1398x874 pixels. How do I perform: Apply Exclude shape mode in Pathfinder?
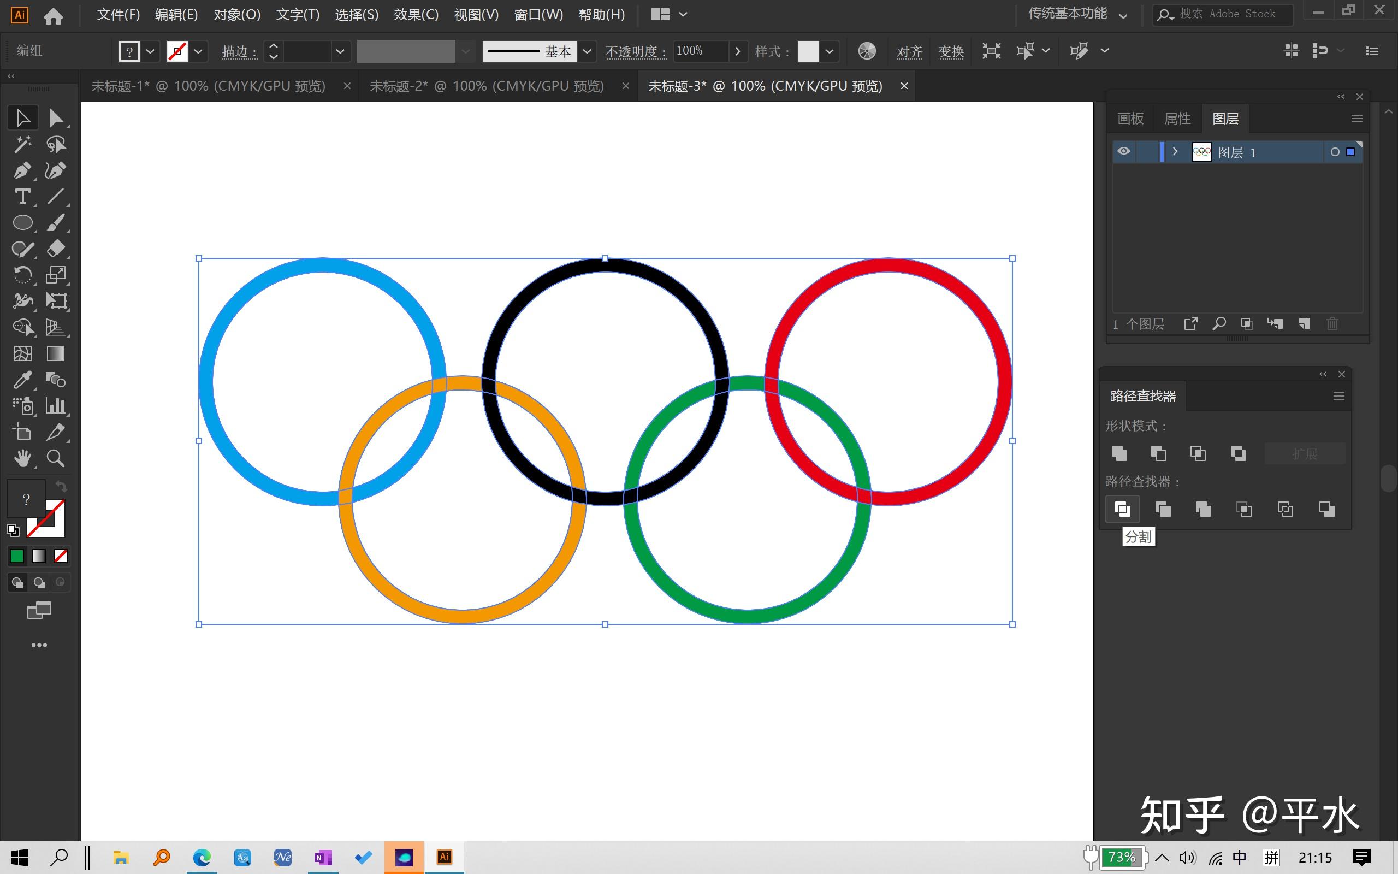[1238, 453]
